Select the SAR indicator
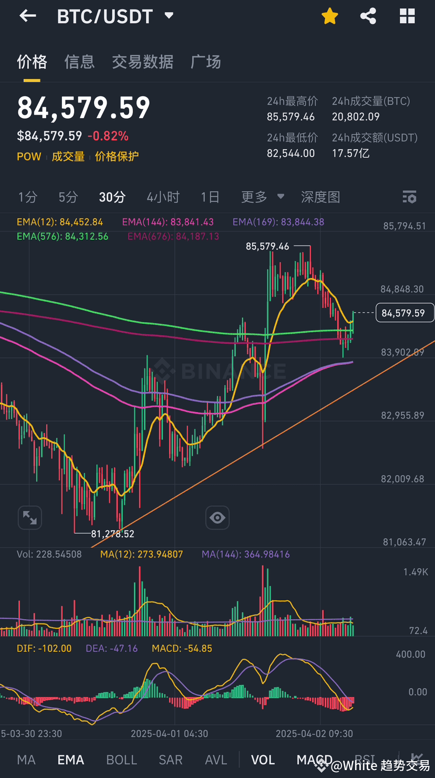Screen dimensions: 435x778 (170, 759)
